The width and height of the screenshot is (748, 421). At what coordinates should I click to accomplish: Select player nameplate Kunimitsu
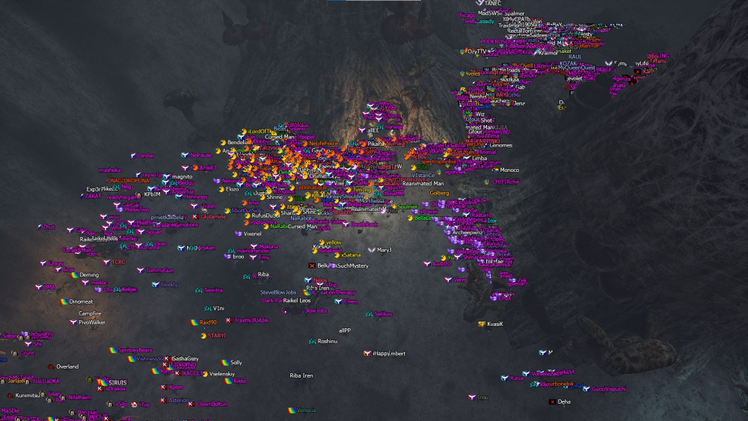(27, 396)
